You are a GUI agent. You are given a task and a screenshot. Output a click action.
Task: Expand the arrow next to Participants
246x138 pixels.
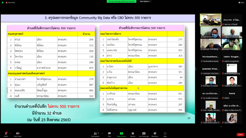click(x=102, y=133)
